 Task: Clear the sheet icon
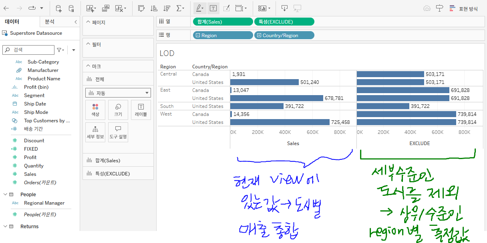[119, 8]
